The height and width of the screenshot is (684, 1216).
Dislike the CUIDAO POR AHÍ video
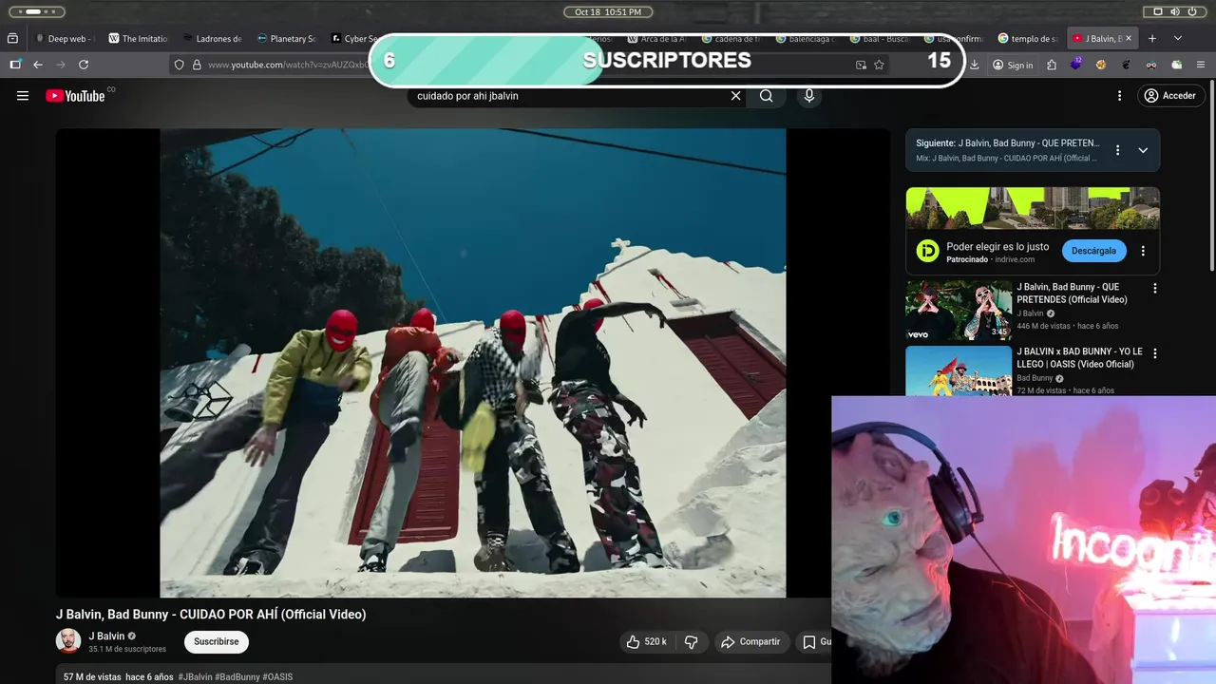(691, 642)
